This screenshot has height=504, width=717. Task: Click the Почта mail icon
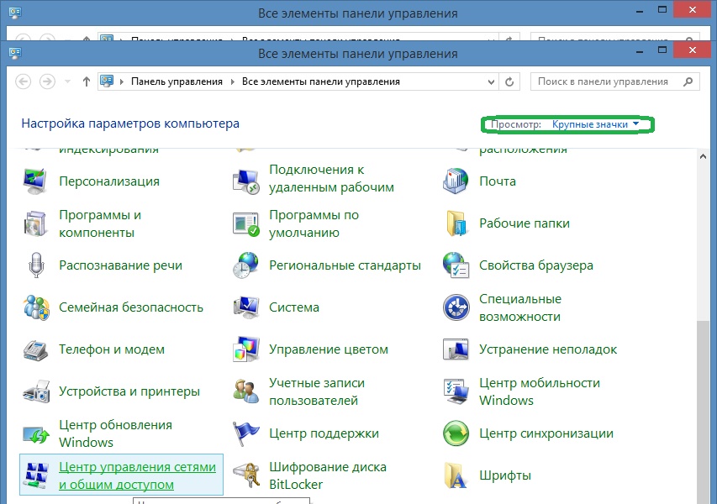[x=456, y=181]
